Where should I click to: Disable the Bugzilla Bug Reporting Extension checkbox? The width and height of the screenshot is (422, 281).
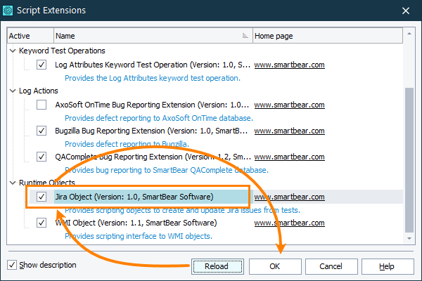(x=41, y=131)
